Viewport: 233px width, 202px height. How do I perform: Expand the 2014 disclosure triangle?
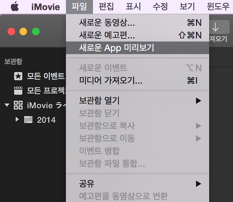tap(17, 119)
